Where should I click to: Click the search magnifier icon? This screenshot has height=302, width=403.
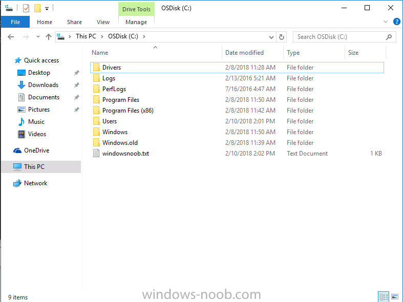click(x=389, y=37)
